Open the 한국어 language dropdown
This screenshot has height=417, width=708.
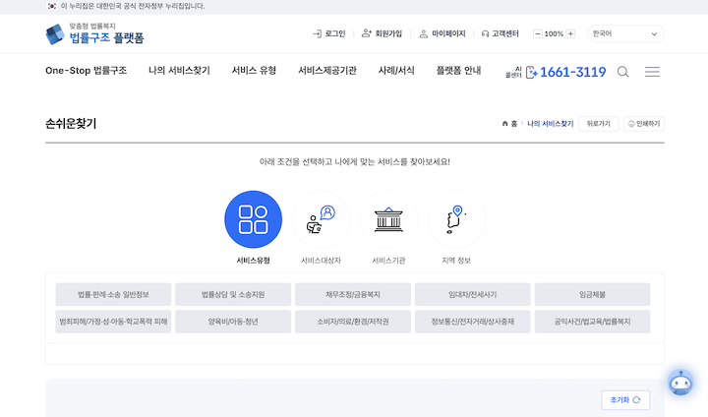(x=625, y=33)
